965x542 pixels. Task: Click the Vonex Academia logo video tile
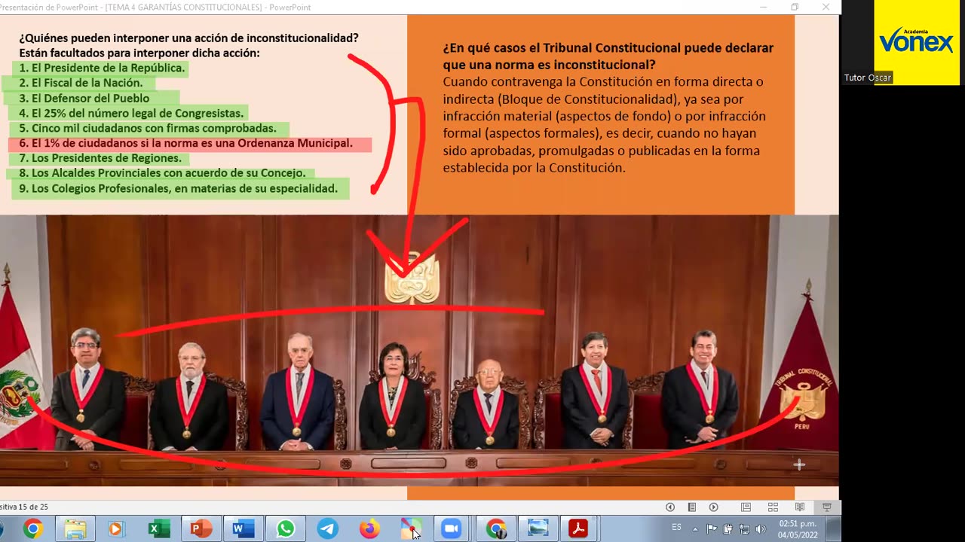(916, 42)
